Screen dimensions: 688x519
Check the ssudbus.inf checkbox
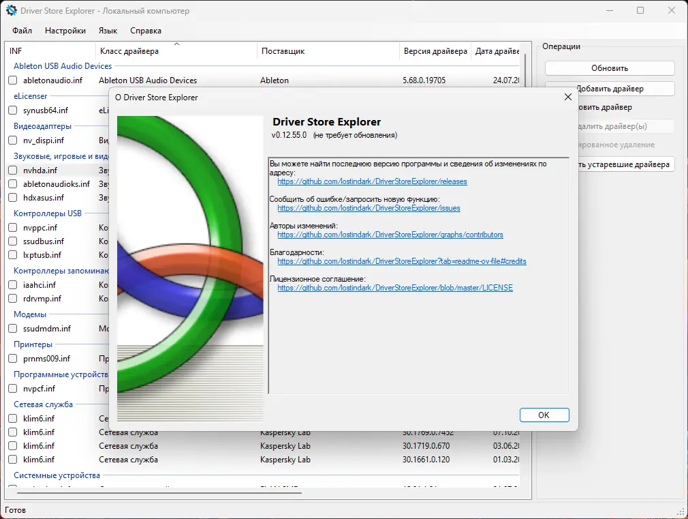coord(13,241)
